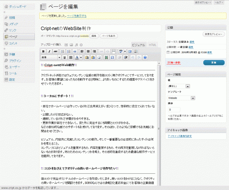Viewport: 229px width, 190px height.
Task: Open the Website template dropdown
Action: 181,98
